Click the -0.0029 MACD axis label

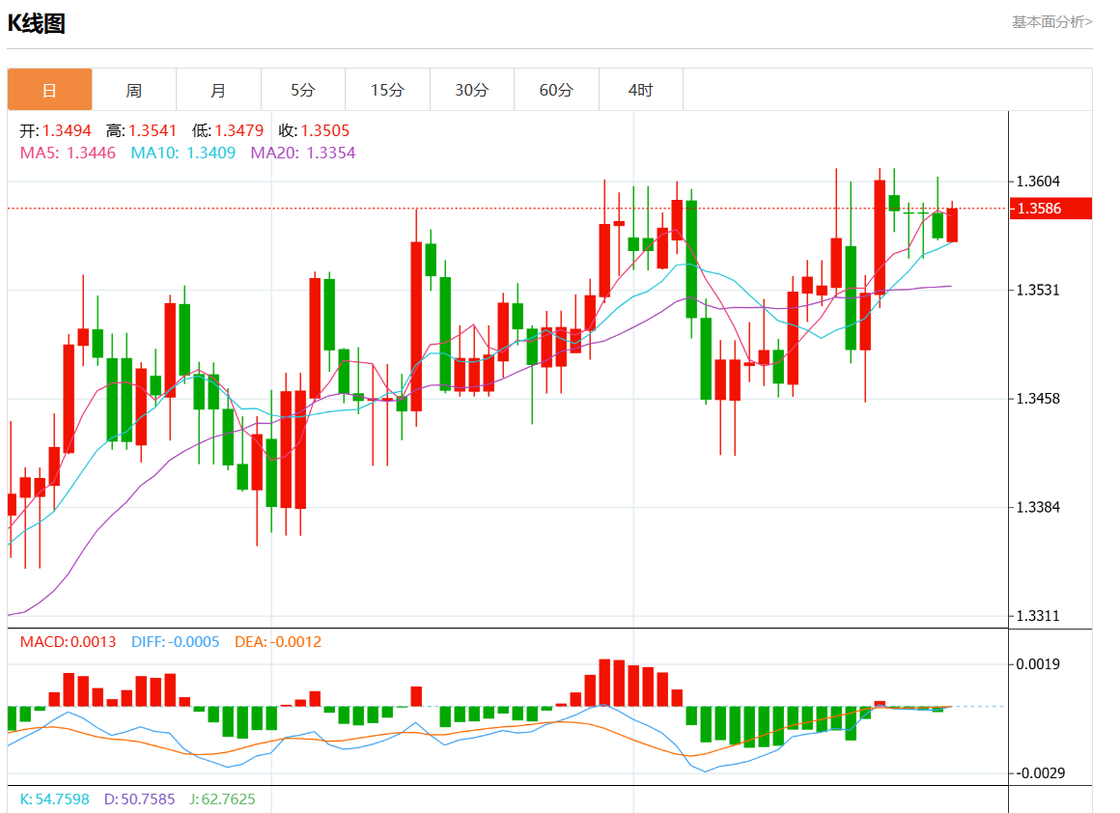[1040, 773]
